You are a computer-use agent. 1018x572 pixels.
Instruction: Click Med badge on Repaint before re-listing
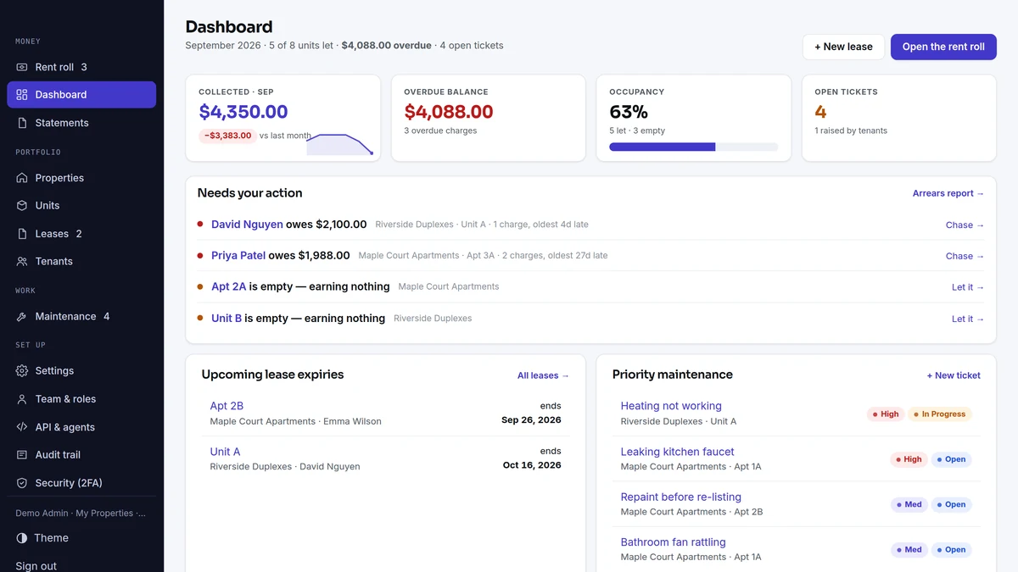point(909,504)
